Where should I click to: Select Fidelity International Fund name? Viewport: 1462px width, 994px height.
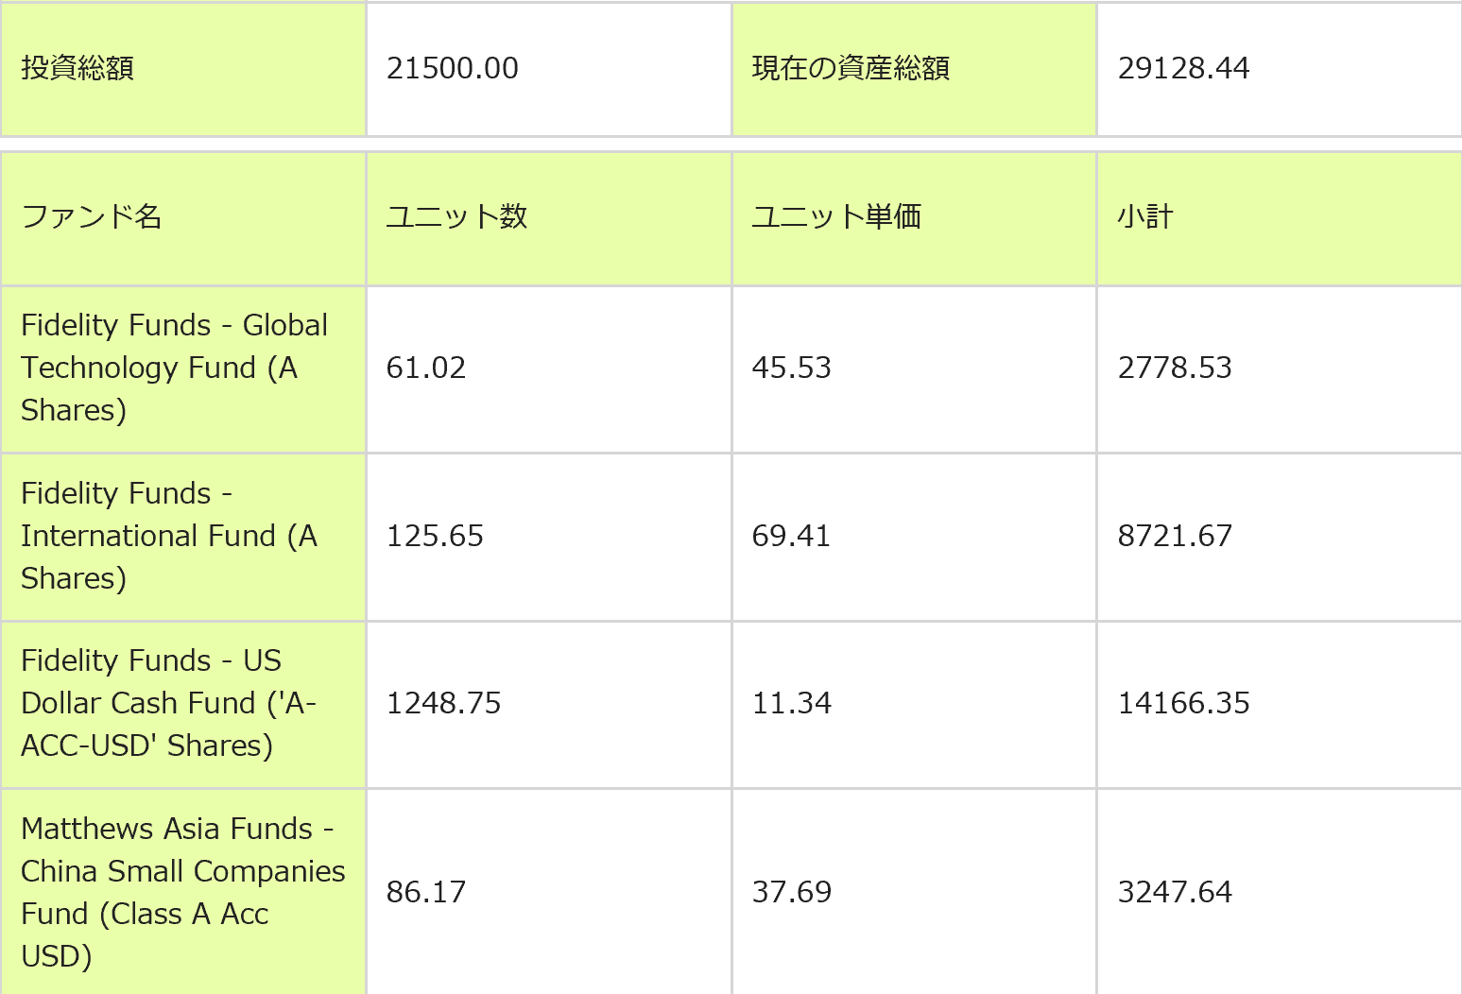click(169, 536)
